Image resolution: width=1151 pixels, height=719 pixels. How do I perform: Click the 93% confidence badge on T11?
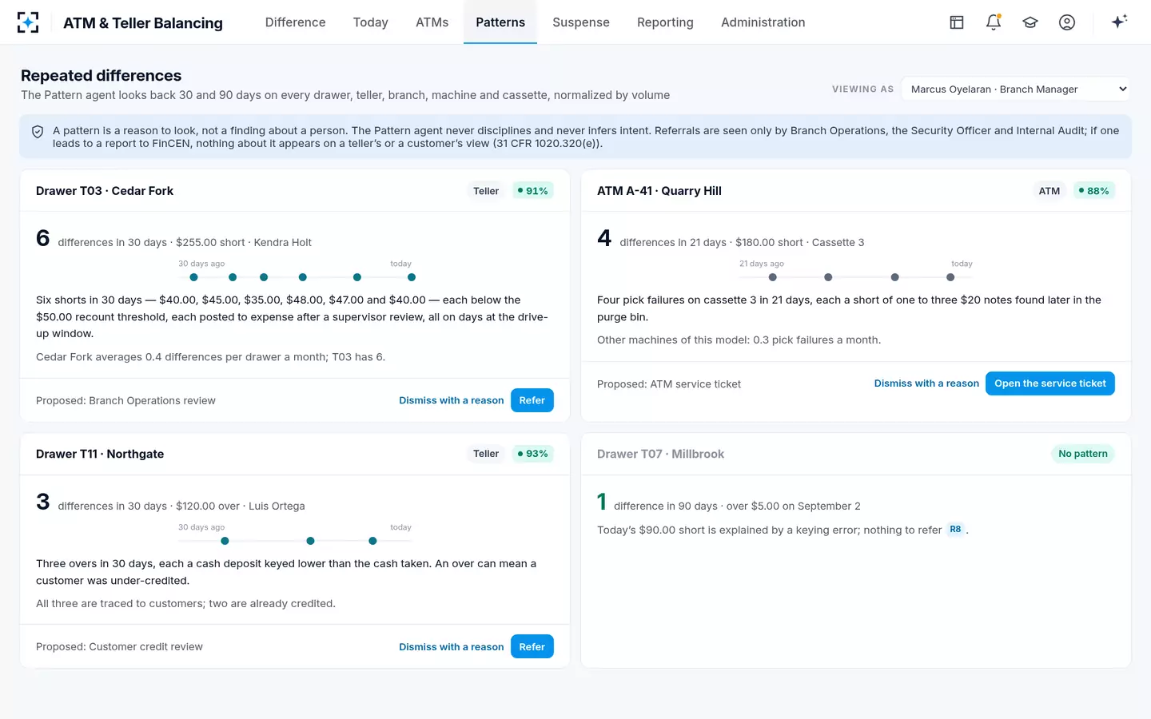coord(533,454)
